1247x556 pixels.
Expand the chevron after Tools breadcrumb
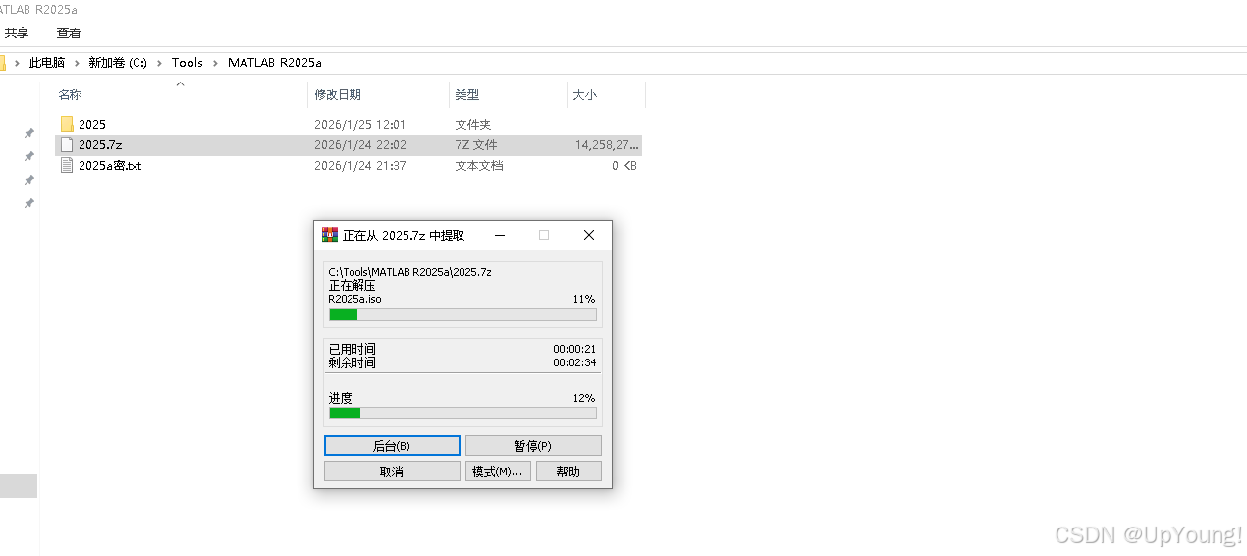pos(215,62)
